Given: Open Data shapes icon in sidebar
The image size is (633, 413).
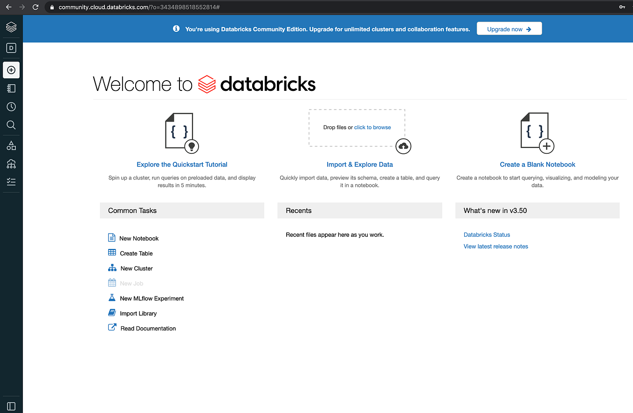Looking at the screenshot, I should click(x=11, y=146).
